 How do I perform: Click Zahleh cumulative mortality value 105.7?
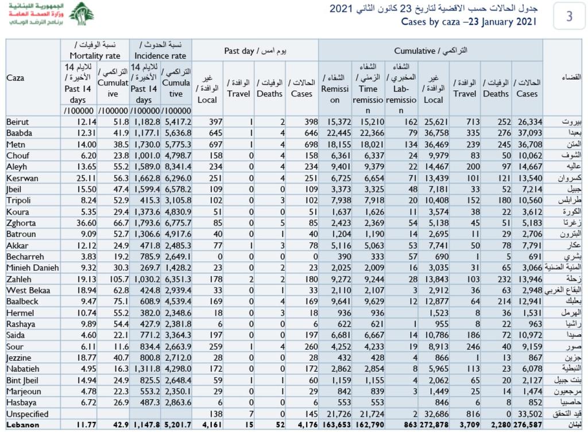119,280
